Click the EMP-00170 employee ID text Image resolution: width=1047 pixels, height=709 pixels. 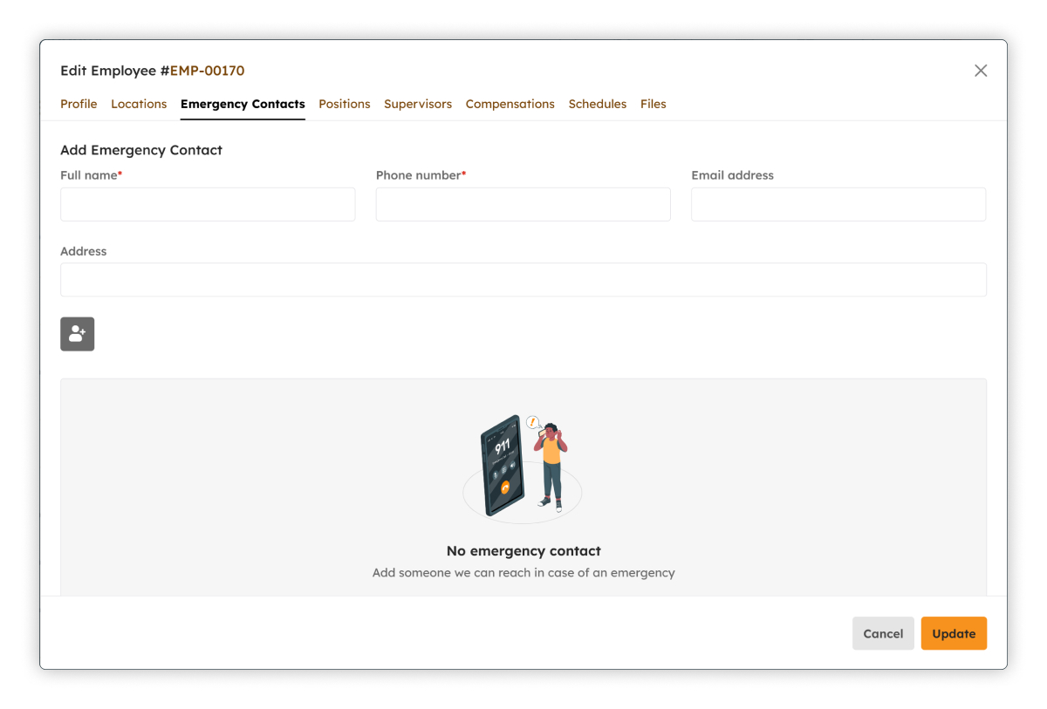tap(207, 71)
